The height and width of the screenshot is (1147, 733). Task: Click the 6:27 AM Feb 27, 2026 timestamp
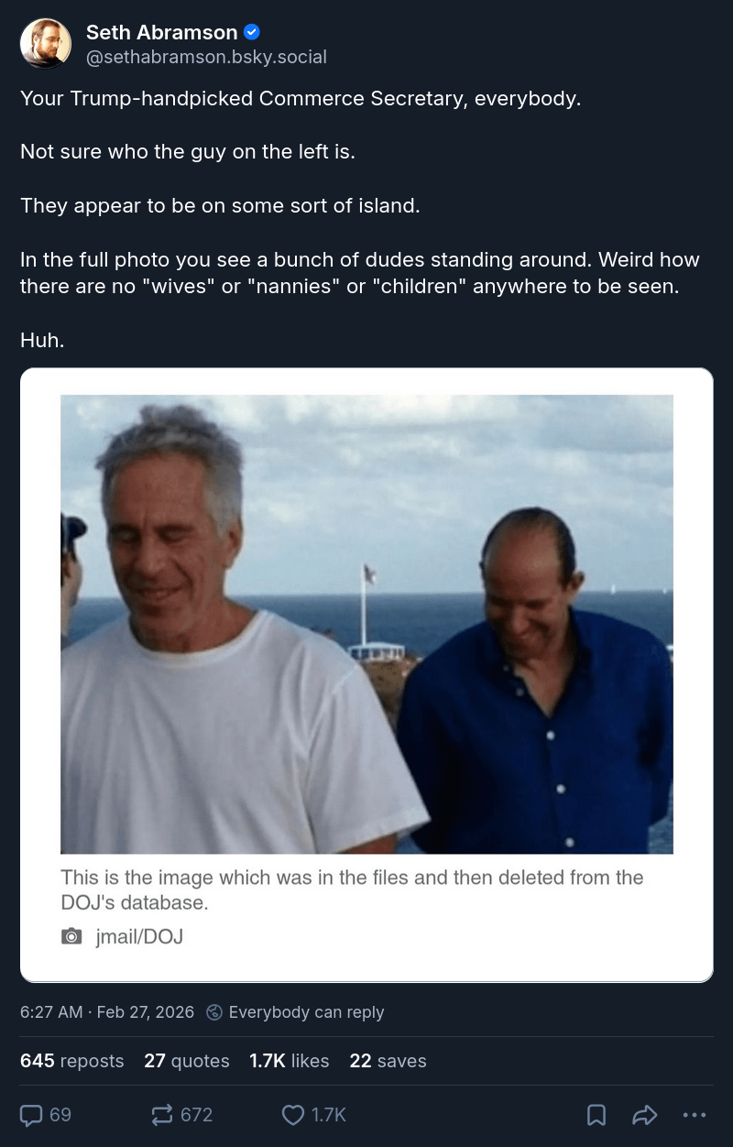click(107, 1011)
